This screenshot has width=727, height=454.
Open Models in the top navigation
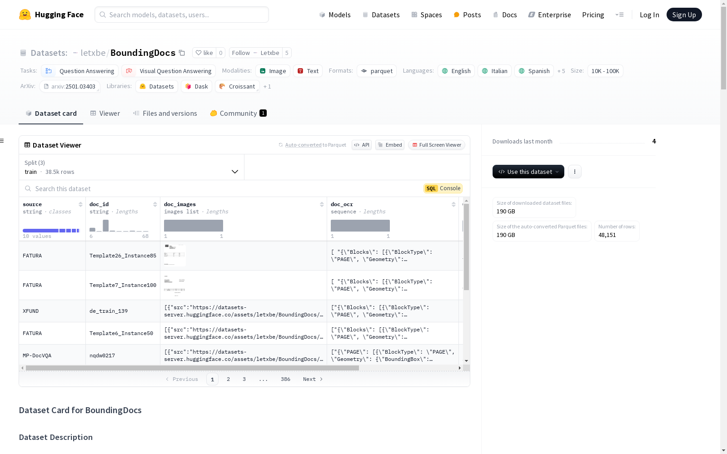pyautogui.click(x=335, y=15)
